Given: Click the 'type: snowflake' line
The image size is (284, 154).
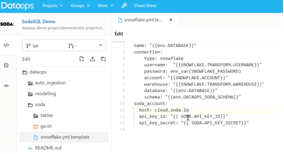Looking at the screenshot, I should click(164, 58).
